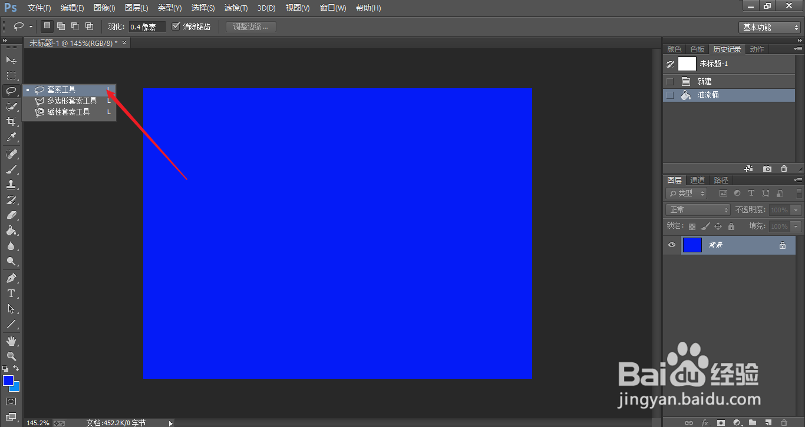Image resolution: width=805 pixels, height=427 pixels.
Task: Open 图像(I) menu
Action: [x=104, y=8]
